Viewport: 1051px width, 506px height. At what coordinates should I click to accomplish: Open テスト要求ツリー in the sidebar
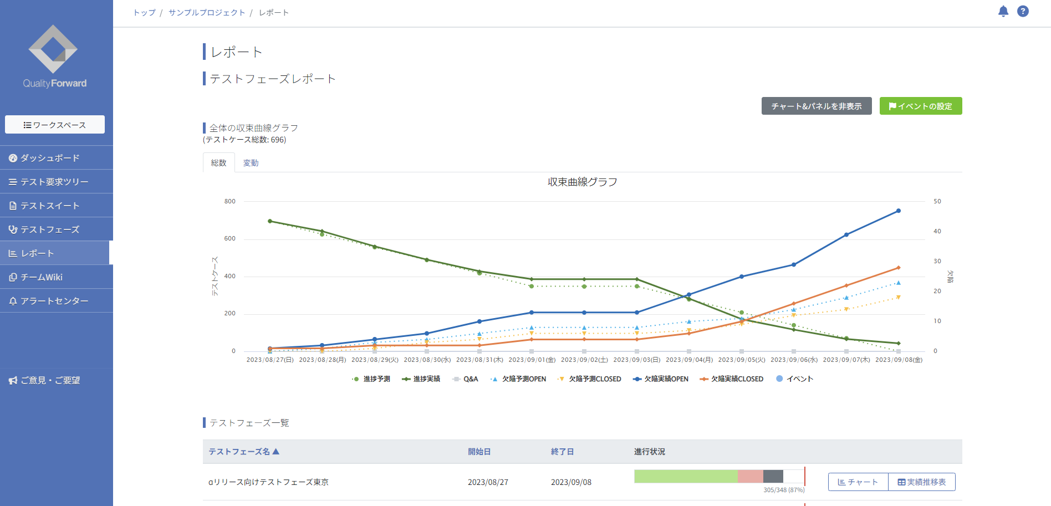point(56,182)
